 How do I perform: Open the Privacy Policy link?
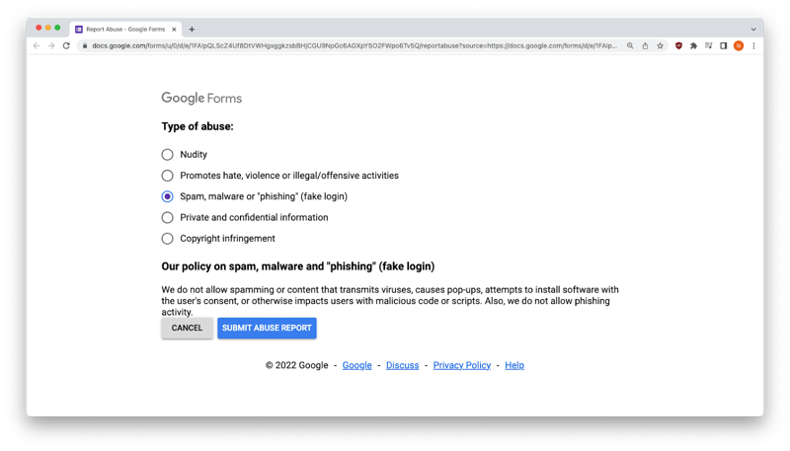click(461, 365)
